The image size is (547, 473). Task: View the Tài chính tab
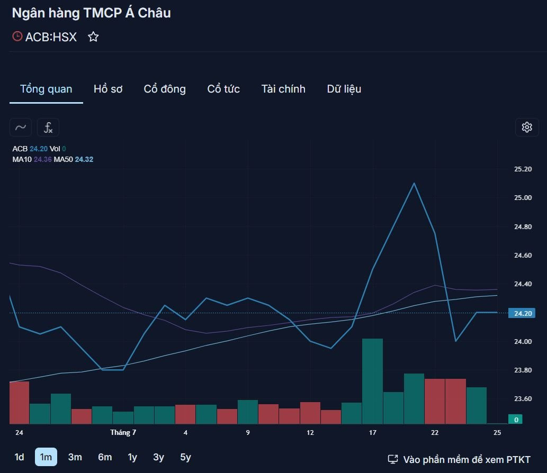(x=283, y=89)
